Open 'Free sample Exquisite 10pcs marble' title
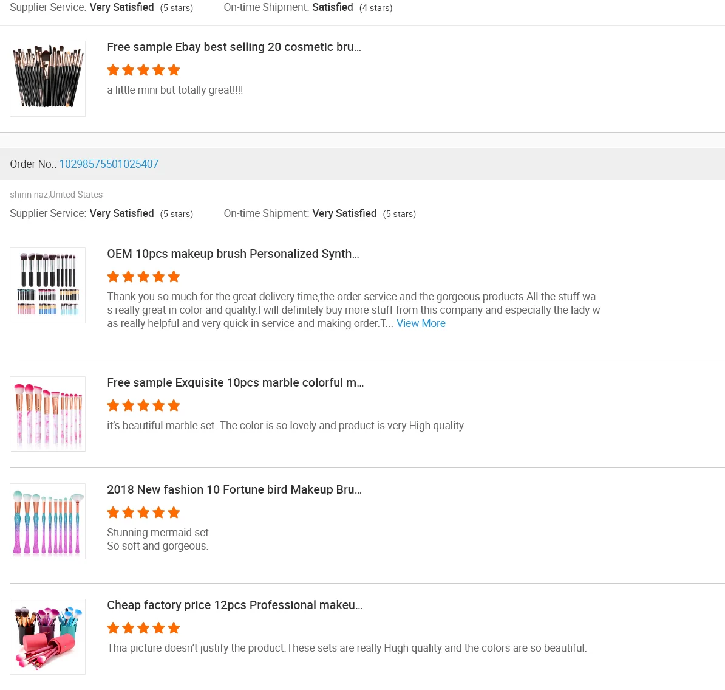This screenshot has height=690, width=725. 235,382
